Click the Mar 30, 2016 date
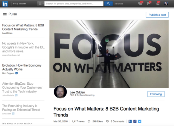174x126 pixels. pos(61,121)
